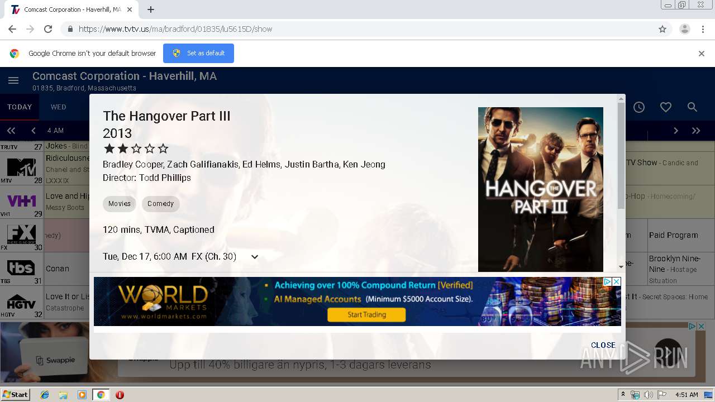
Task: Go to previous time slot arrow
Action: click(x=34, y=131)
